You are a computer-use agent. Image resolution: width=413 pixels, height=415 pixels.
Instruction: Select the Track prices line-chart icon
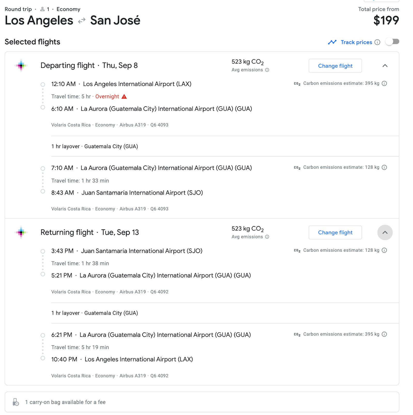pyautogui.click(x=332, y=42)
